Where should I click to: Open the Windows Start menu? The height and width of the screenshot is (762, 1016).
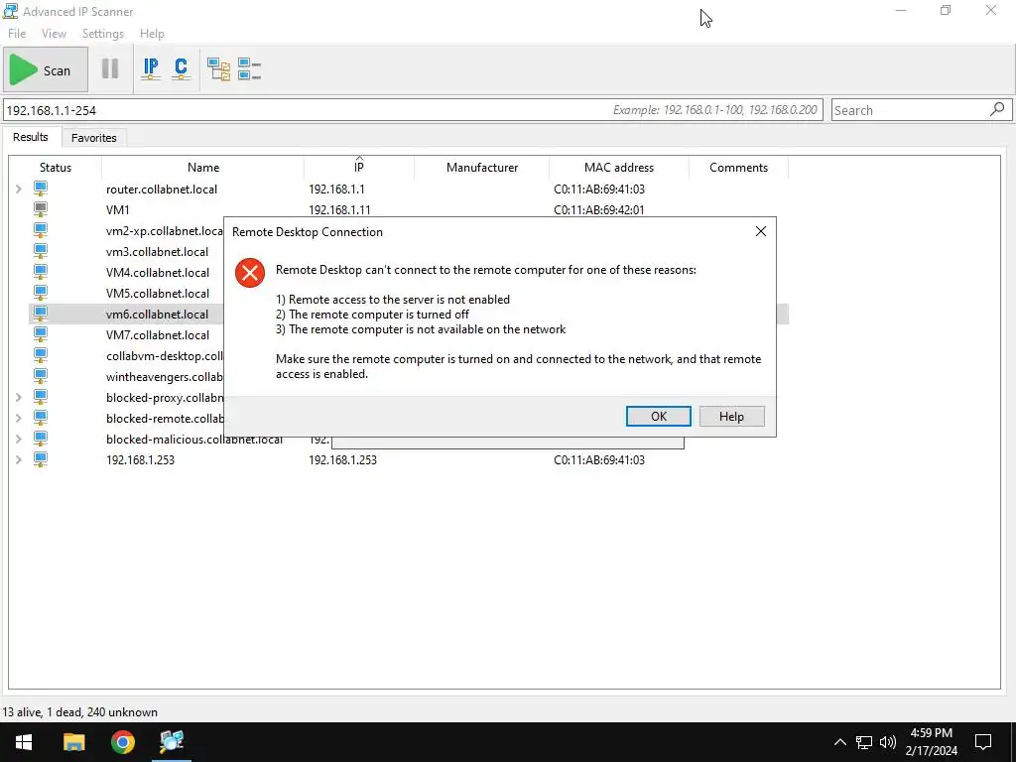(x=24, y=742)
